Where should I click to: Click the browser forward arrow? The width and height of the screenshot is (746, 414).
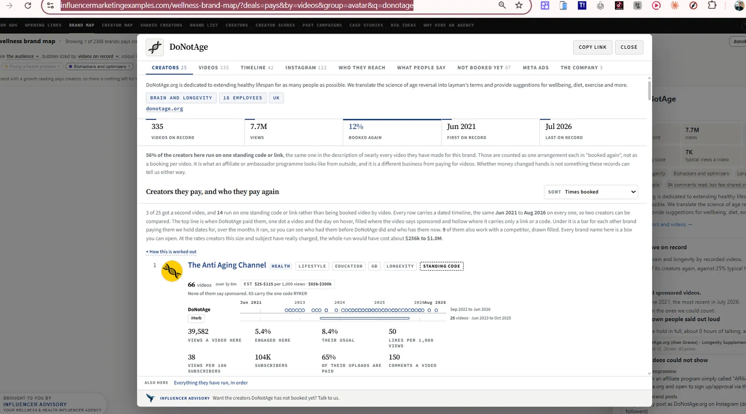point(9,6)
